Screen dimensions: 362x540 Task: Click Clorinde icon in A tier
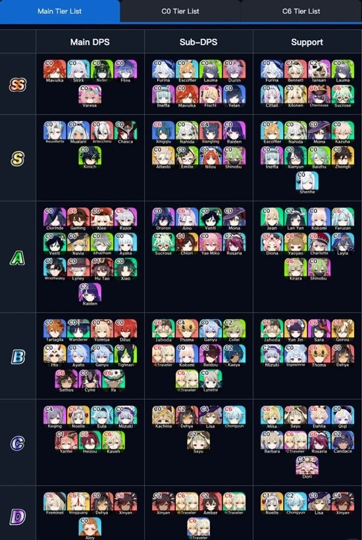(55, 218)
